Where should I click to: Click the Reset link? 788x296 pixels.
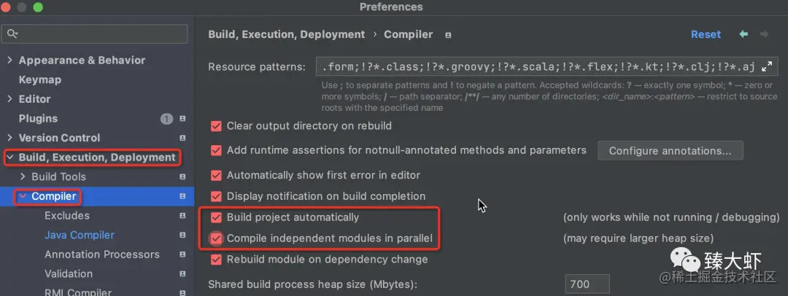tap(706, 34)
